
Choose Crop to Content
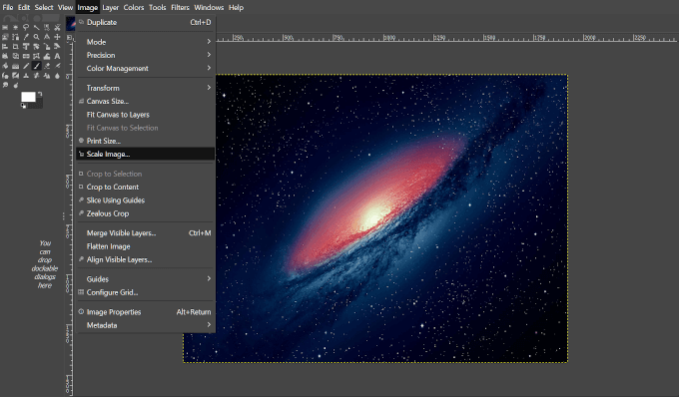146,187
